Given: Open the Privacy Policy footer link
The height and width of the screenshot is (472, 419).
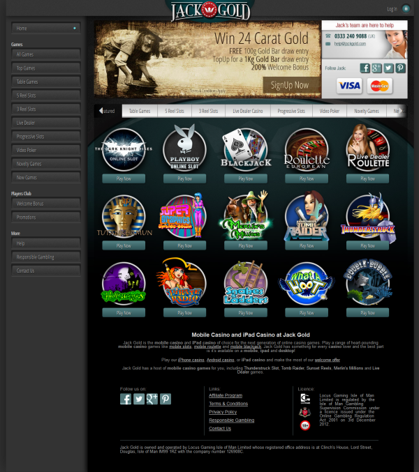Looking at the screenshot, I should tap(223, 412).
